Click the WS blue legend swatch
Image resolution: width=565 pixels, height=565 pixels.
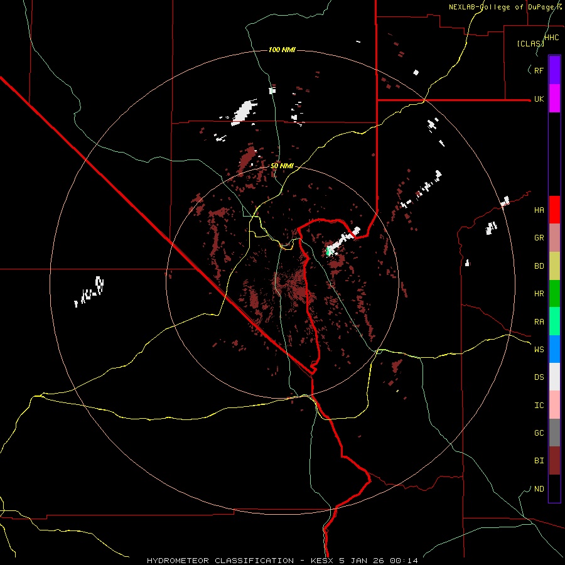[554, 349]
